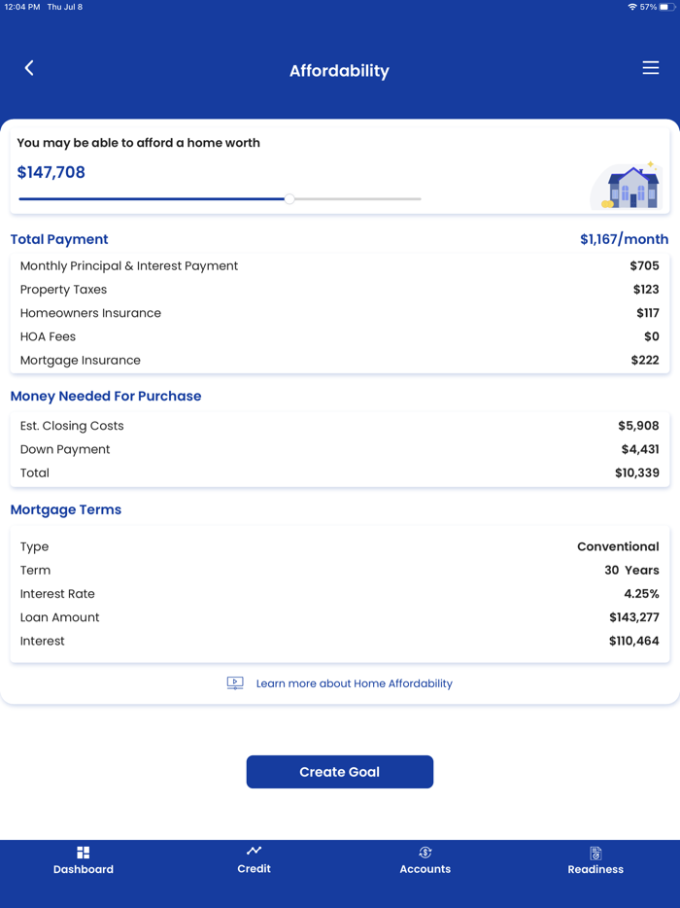Switch to the Credit tab
This screenshot has height=908, width=680.
coord(254,861)
